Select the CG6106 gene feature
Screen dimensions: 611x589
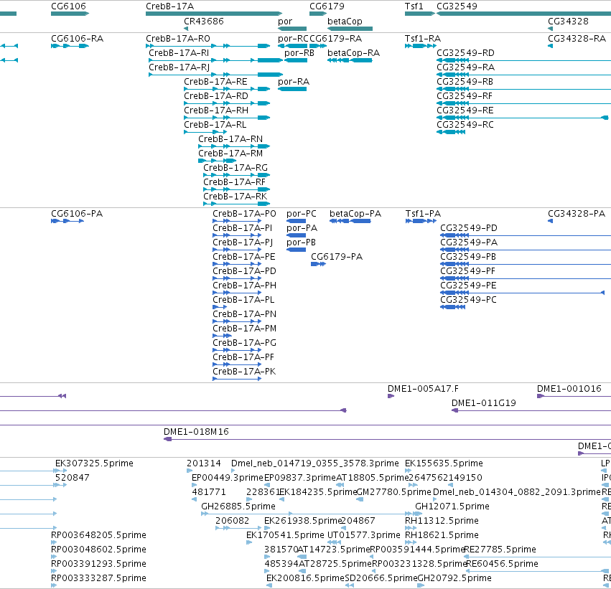point(70,14)
